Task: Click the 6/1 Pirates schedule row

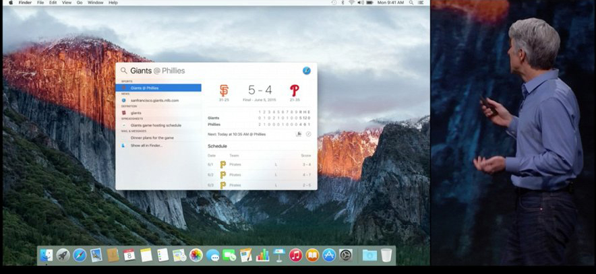Action: tap(259, 165)
